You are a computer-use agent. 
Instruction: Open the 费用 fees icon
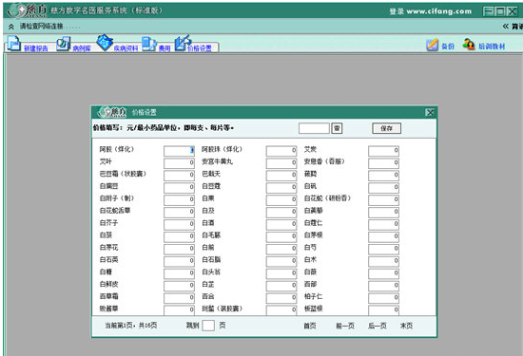tap(149, 45)
